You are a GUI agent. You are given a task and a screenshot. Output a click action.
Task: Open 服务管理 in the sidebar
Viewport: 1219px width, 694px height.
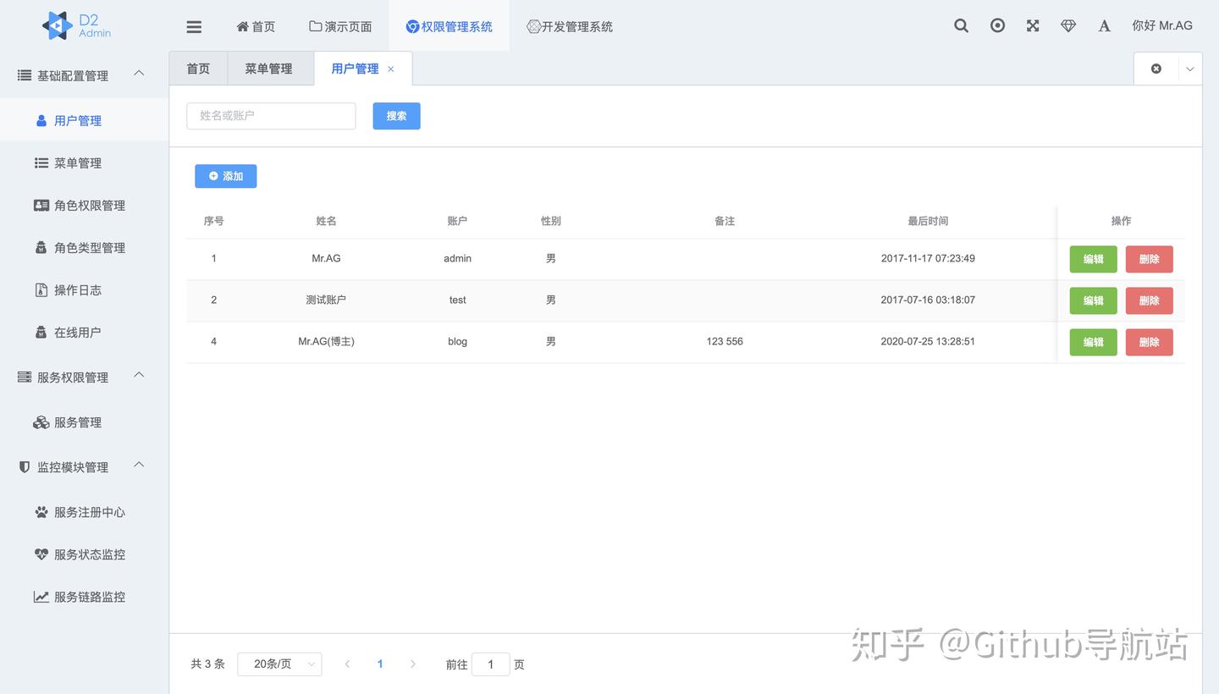(85, 421)
